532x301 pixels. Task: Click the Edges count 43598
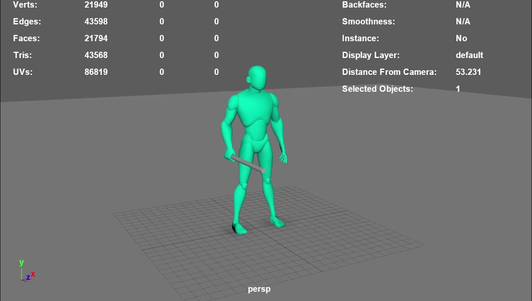(96, 21)
